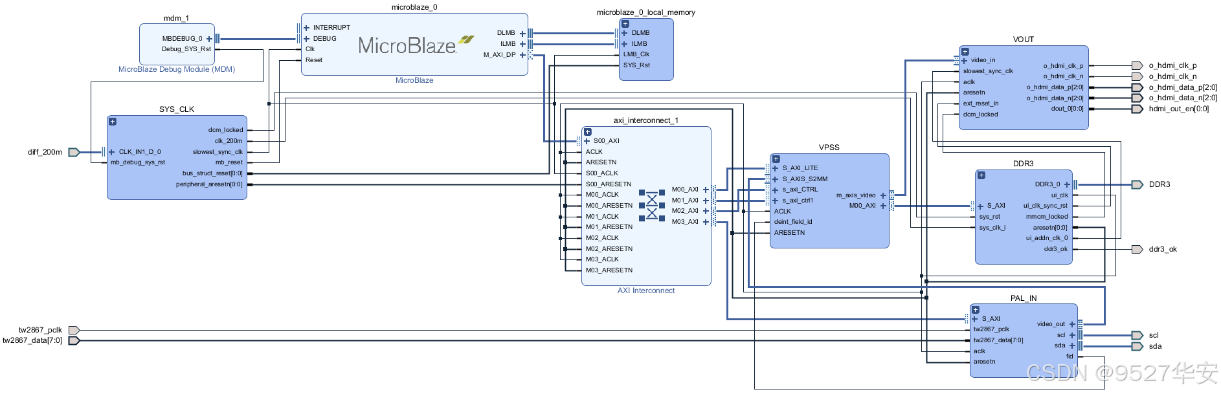The width and height of the screenshot is (1221, 394).
Task: Click the mmcm_locked pin on DDR3
Action: 1047,217
